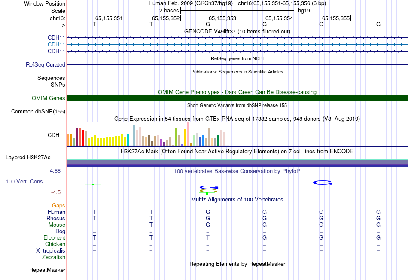The width and height of the screenshot is (408, 280).
Task: Click the dark green OMIM Genes bar
Action: tap(237, 98)
